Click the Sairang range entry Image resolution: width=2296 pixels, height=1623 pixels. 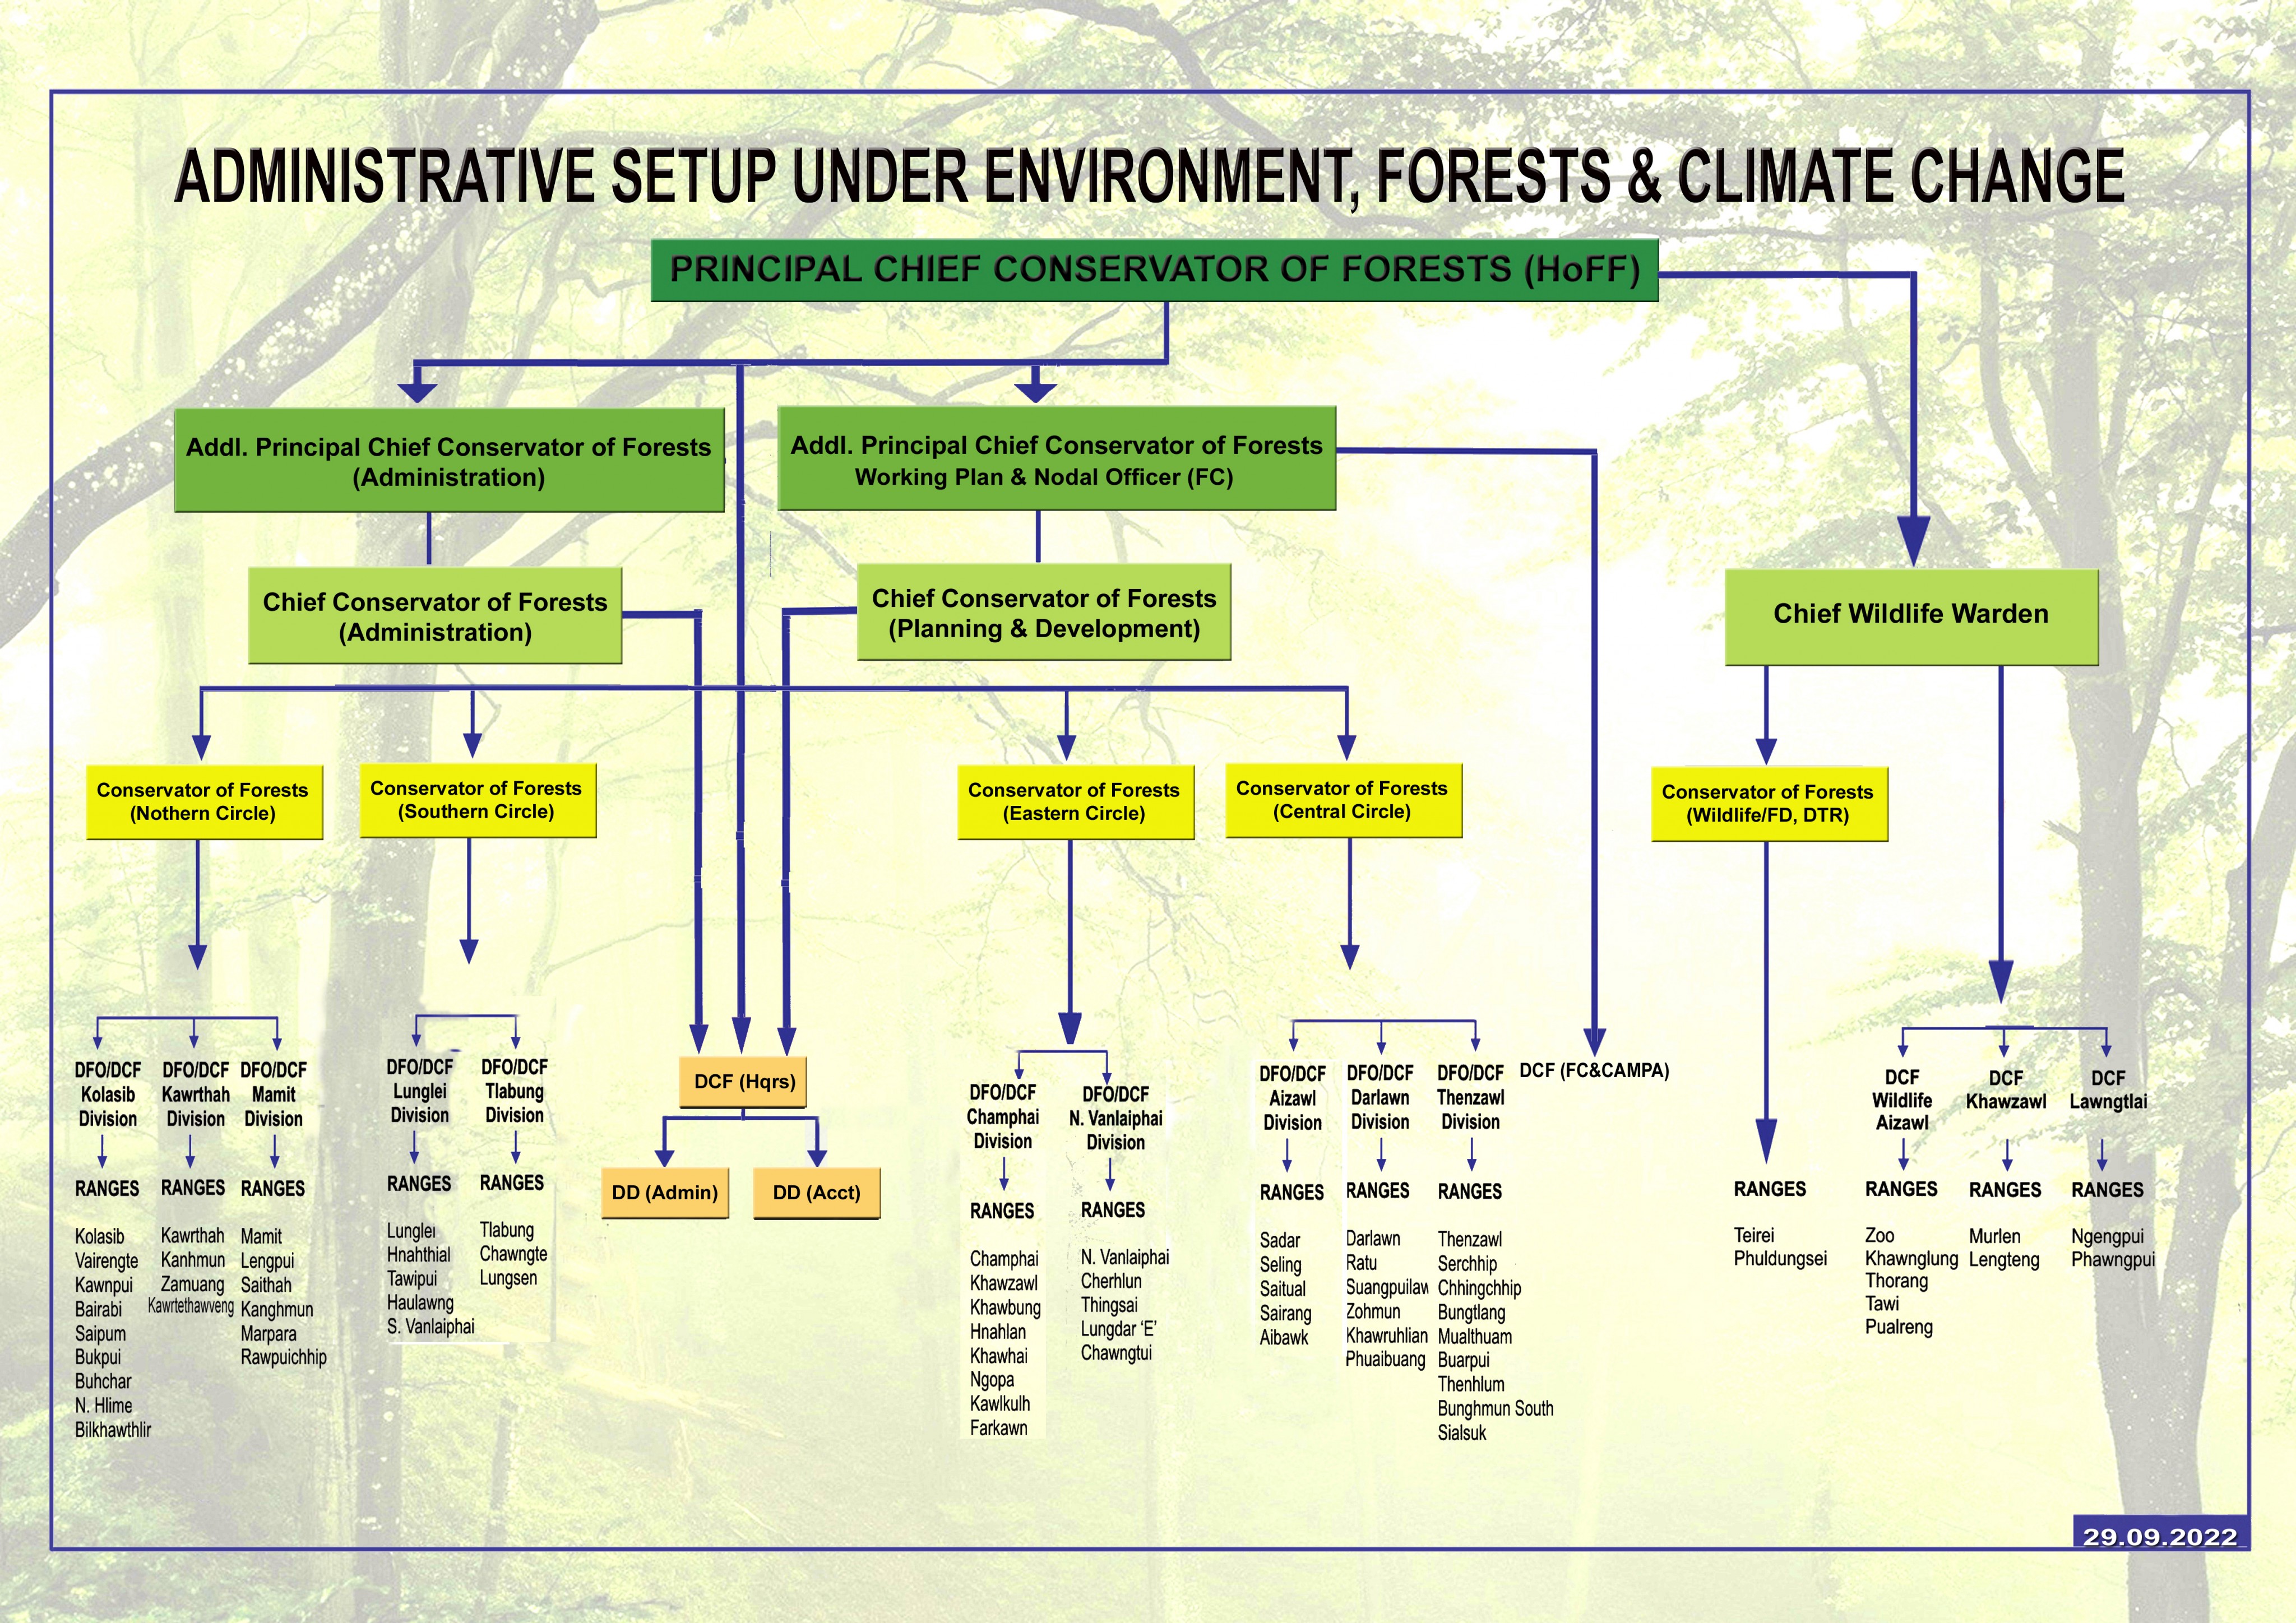point(1286,1314)
